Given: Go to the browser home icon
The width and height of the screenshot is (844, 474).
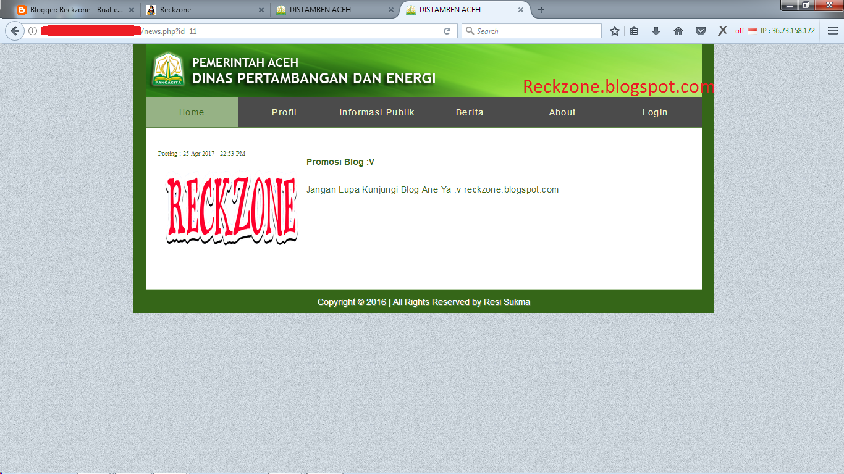Looking at the screenshot, I should point(678,31).
